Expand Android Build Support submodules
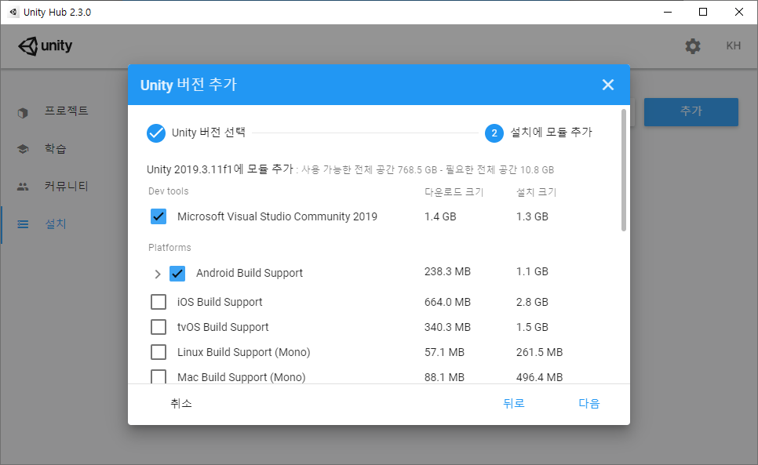758x465 pixels. (x=157, y=274)
